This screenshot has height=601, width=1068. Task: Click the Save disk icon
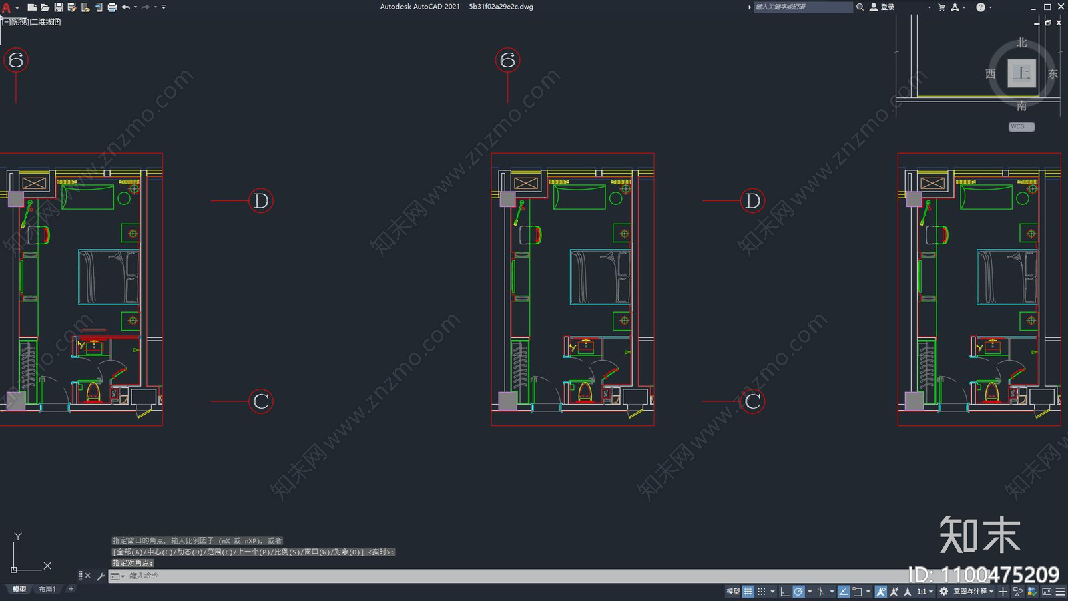tap(59, 7)
